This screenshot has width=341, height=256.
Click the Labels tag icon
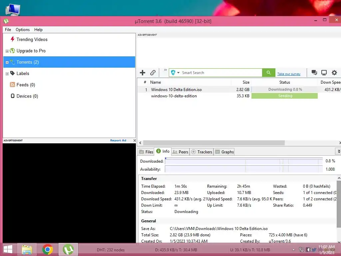point(12,73)
